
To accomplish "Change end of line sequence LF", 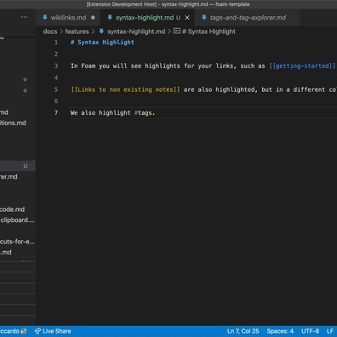I will [x=330, y=331].
